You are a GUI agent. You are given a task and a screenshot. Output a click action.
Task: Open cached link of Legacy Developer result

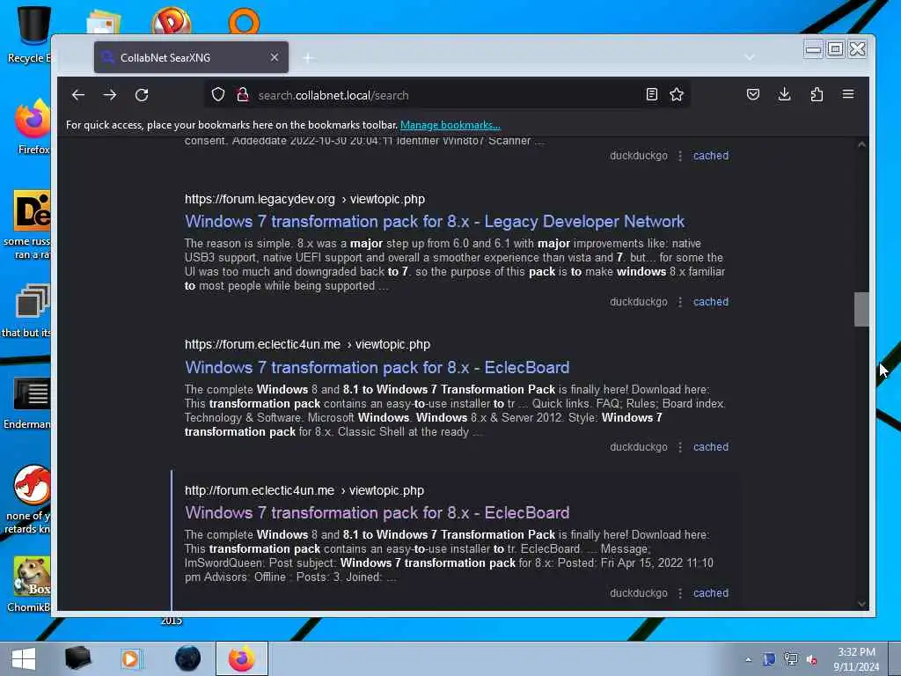[x=710, y=301]
